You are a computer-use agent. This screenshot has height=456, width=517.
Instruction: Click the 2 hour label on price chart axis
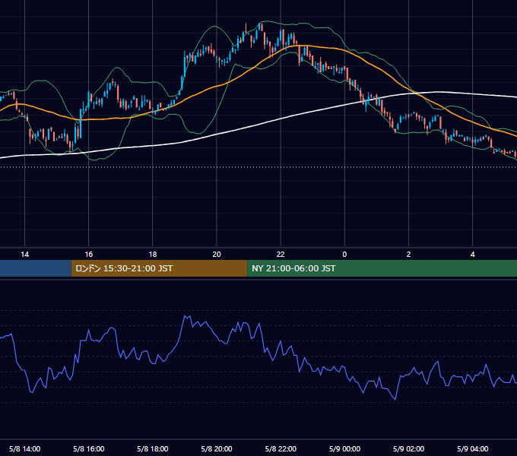point(408,255)
